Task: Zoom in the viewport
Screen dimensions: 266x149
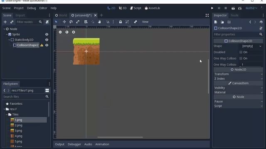Action: tap(74, 32)
